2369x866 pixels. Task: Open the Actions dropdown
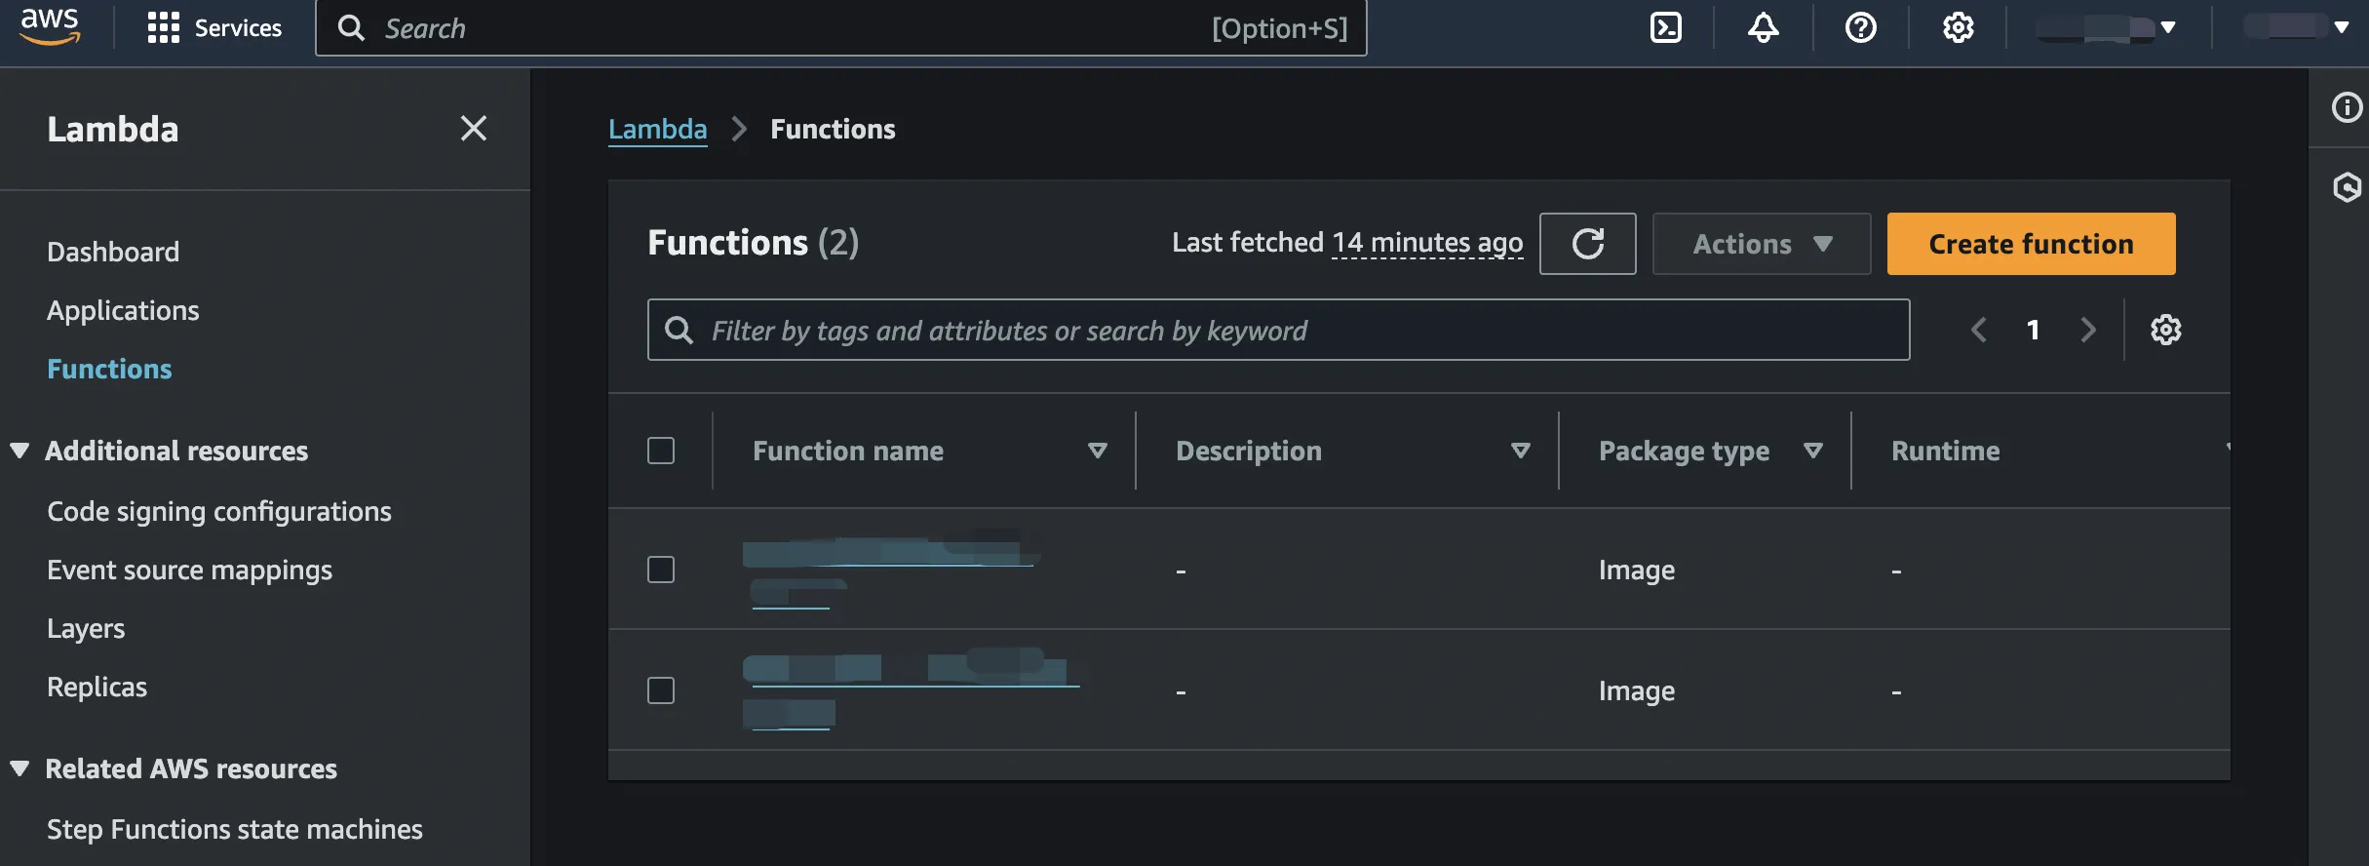click(x=1761, y=244)
